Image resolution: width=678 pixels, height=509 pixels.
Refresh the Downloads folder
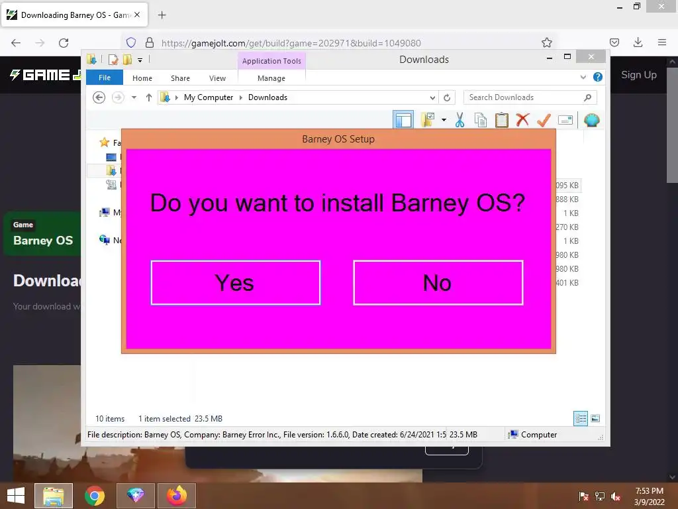point(447,97)
